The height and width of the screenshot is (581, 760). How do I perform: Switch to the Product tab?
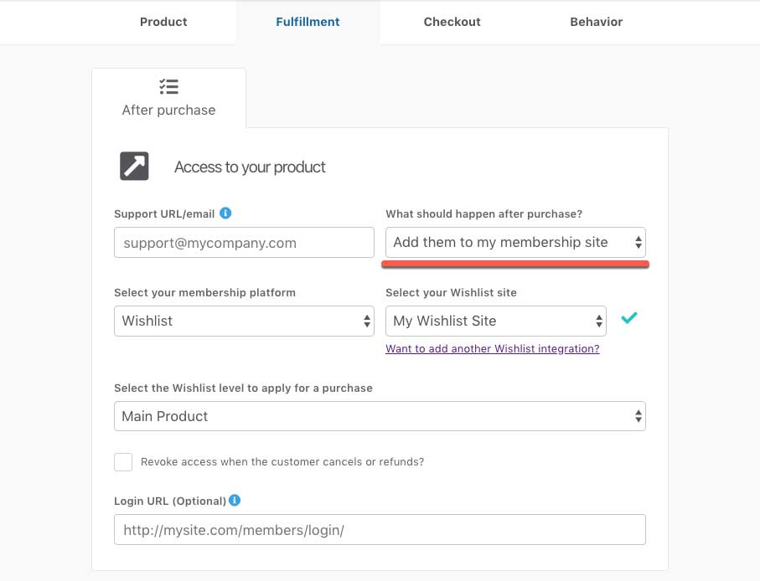(x=163, y=22)
